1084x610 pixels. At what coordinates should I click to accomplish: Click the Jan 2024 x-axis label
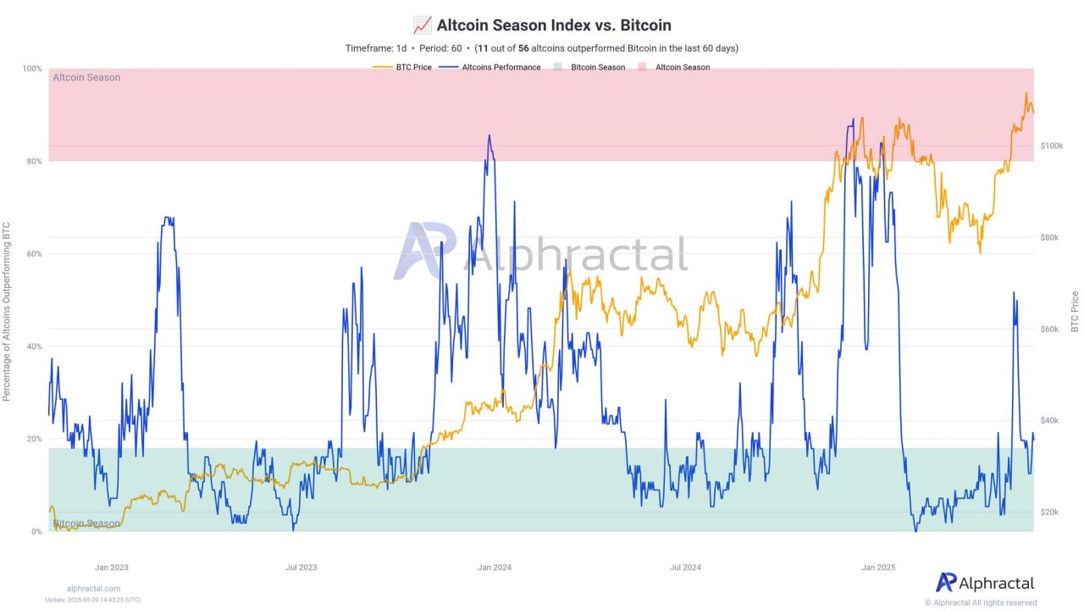494,567
